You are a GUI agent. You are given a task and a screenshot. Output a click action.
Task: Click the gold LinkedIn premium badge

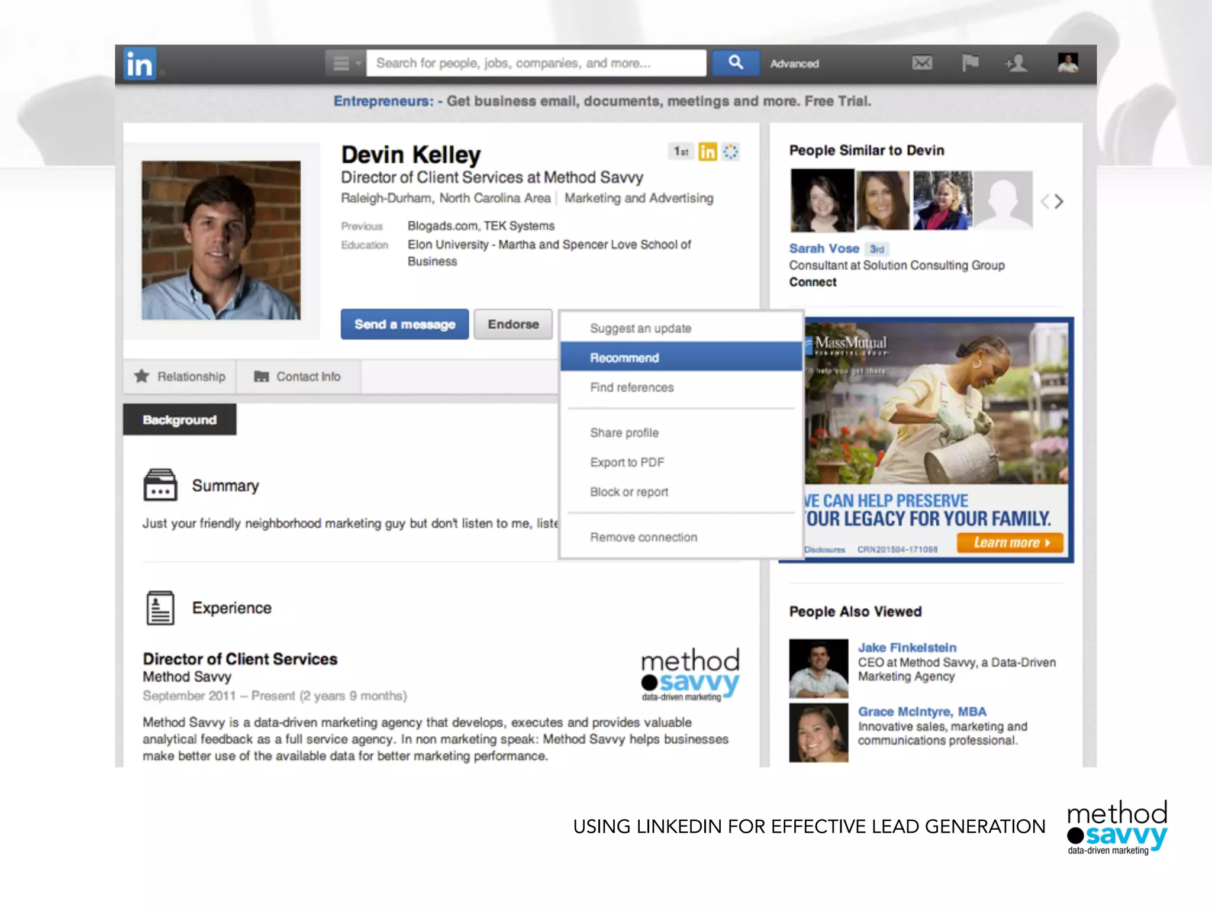click(x=707, y=152)
